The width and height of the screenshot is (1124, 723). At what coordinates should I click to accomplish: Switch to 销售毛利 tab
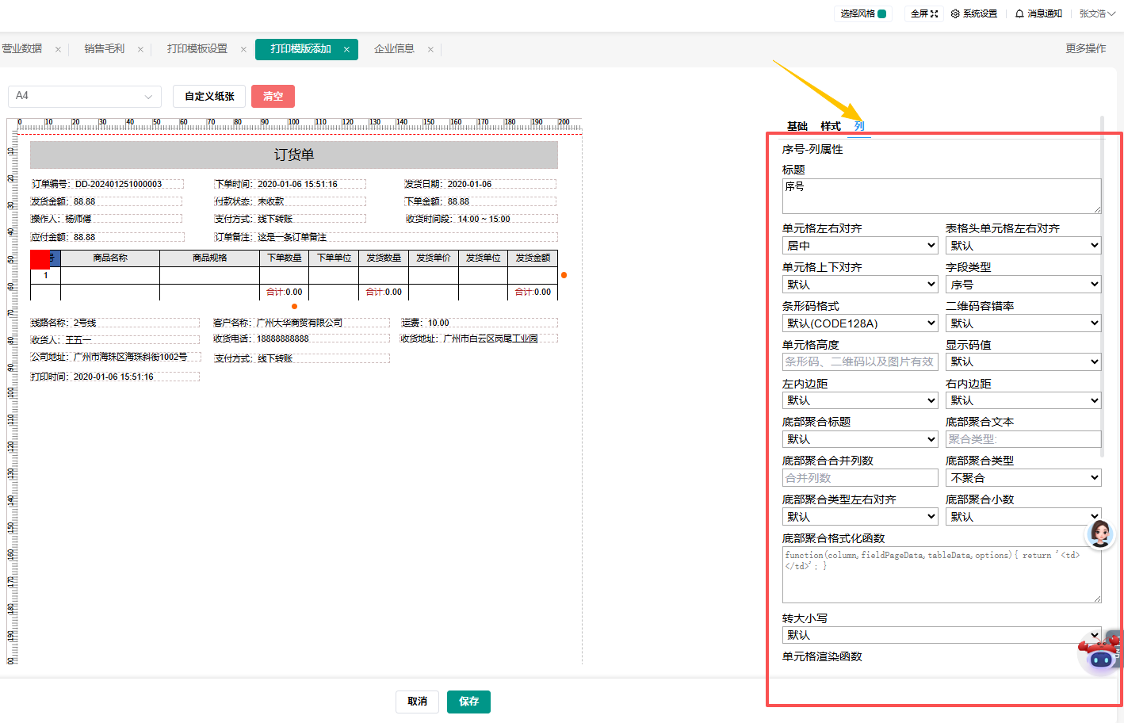(105, 49)
